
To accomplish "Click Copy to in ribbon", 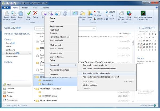I will (110, 12).
